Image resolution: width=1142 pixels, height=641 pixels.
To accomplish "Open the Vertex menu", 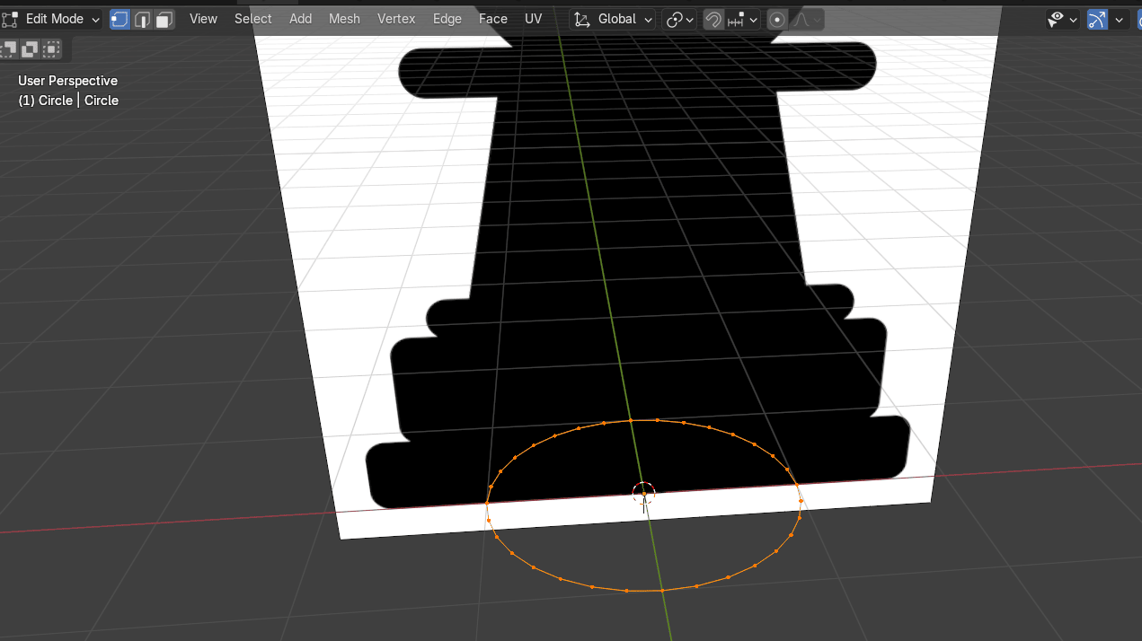I will coord(396,19).
